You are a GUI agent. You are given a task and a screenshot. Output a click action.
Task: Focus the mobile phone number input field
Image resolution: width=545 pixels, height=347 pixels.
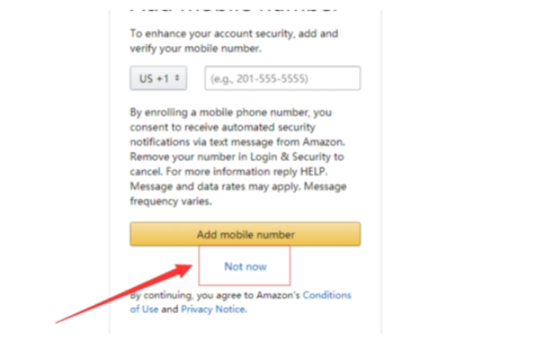click(x=283, y=79)
